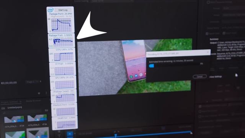Toggle the Export Video checkbox

[207, 34]
